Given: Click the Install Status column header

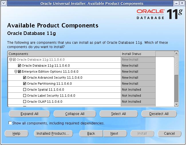Looking at the screenshot, I should (x=138, y=54).
